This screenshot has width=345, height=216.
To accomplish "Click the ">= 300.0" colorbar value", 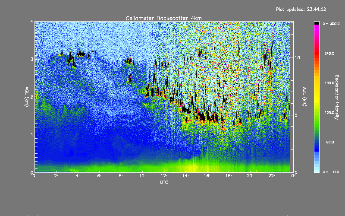I will [331, 24].
